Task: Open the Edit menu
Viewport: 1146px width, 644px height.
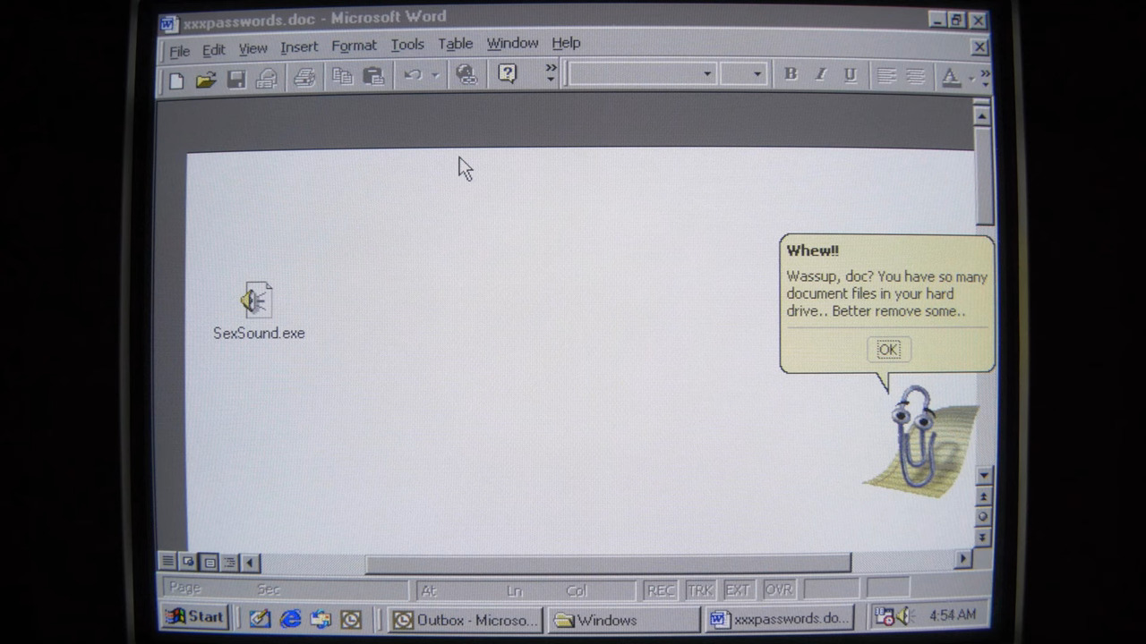Action: tap(213, 50)
